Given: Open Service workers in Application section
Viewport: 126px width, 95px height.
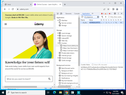Looking at the screenshot, I should coord(67,23).
